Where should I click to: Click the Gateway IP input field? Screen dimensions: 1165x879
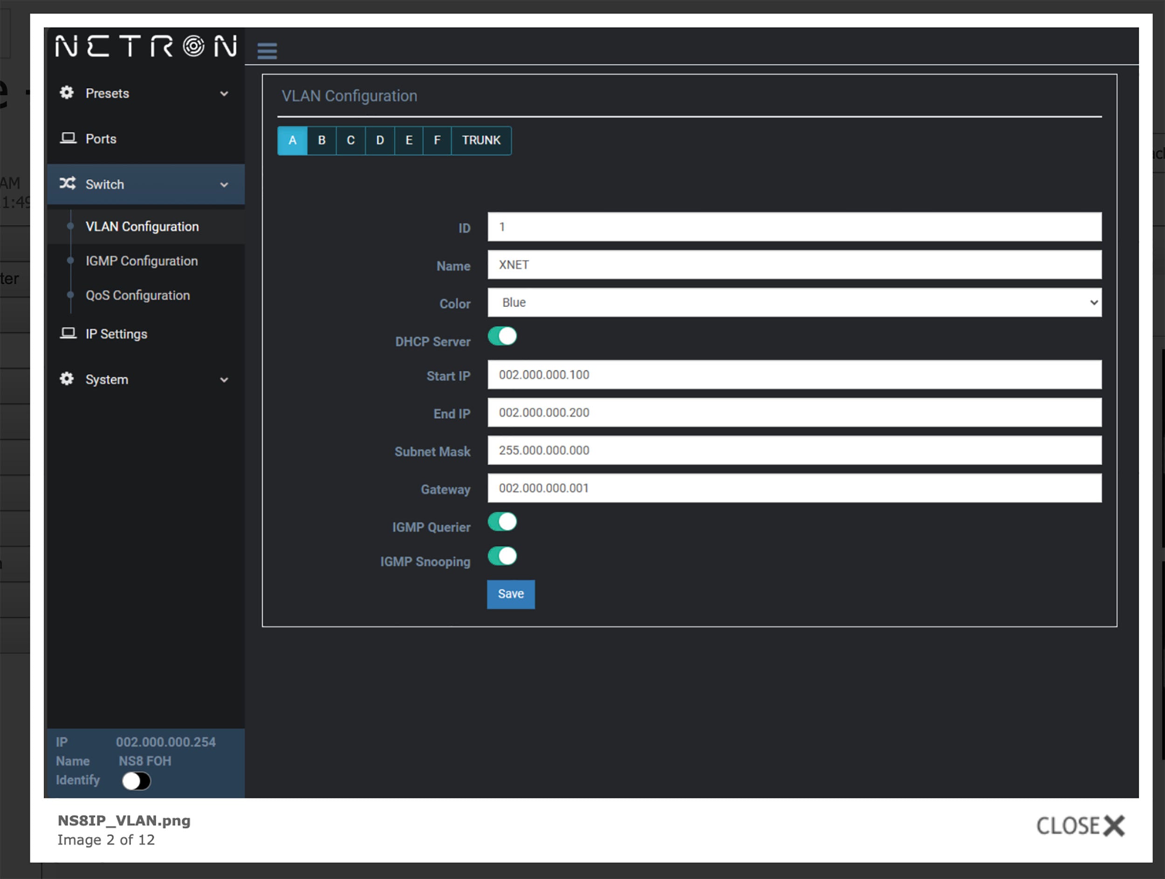[796, 487]
